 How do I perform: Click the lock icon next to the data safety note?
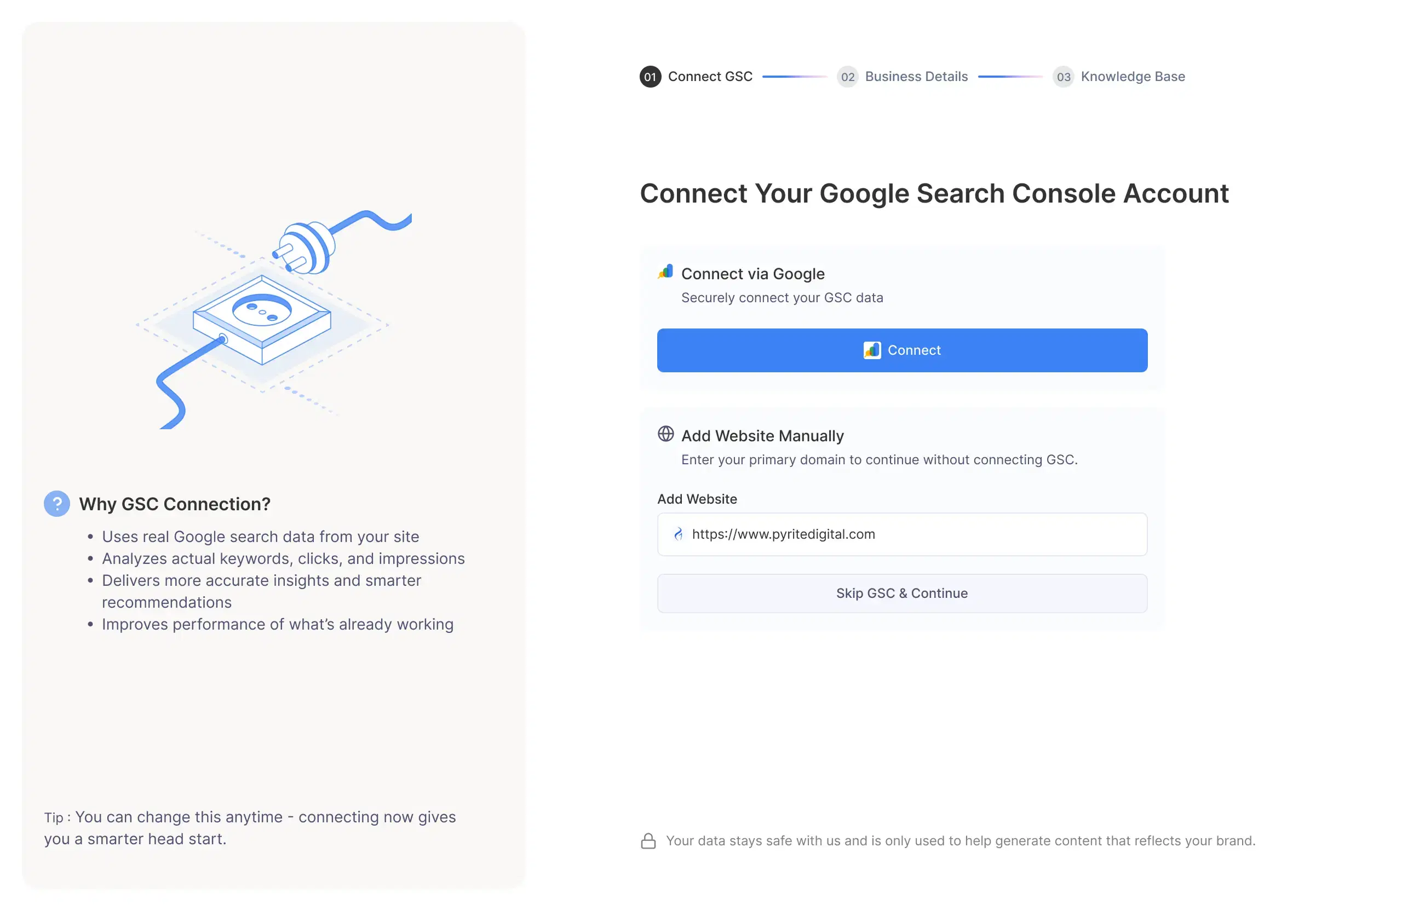pyautogui.click(x=648, y=841)
